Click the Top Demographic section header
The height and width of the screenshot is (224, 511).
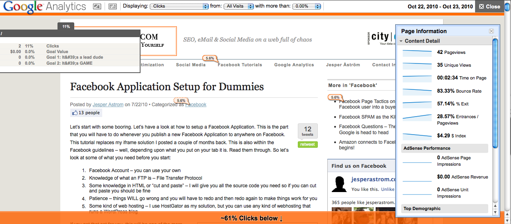pos(445,208)
